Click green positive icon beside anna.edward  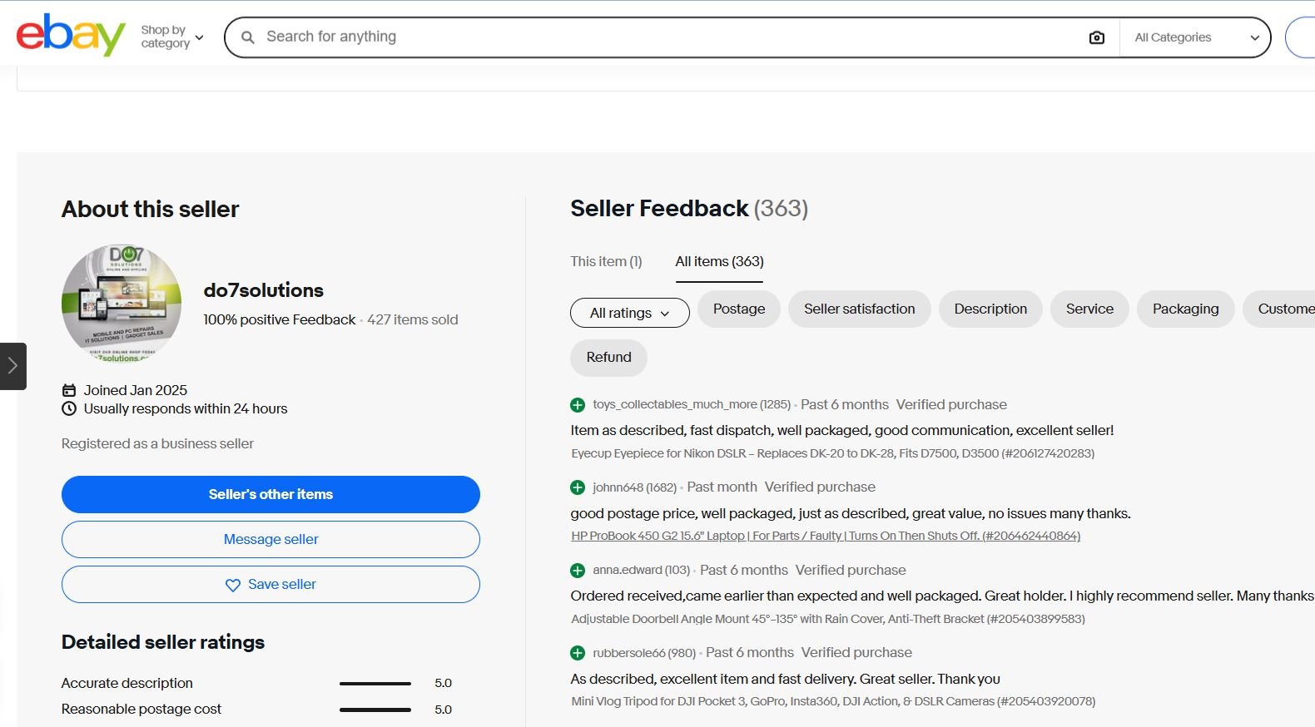tap(578, 571)
